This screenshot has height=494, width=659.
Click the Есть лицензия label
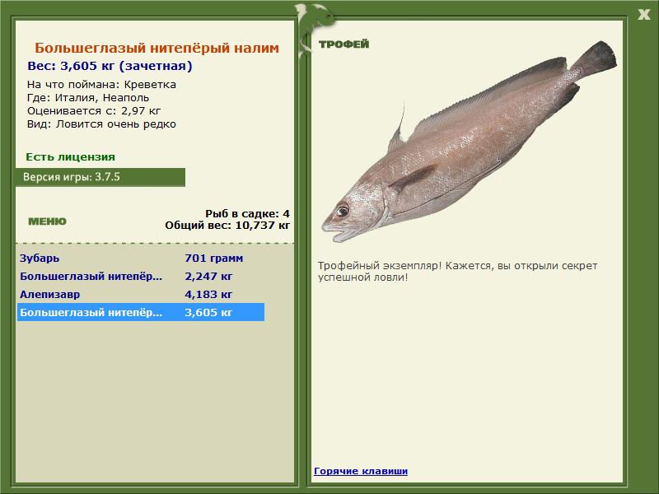70,156
